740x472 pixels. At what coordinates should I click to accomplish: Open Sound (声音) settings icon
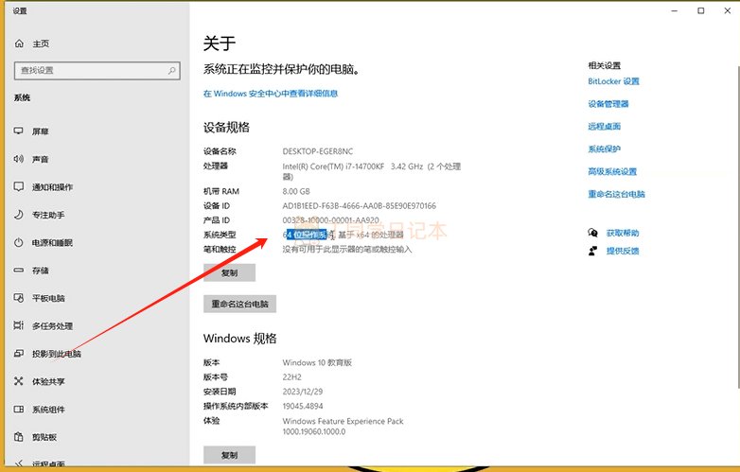[19, 159]
